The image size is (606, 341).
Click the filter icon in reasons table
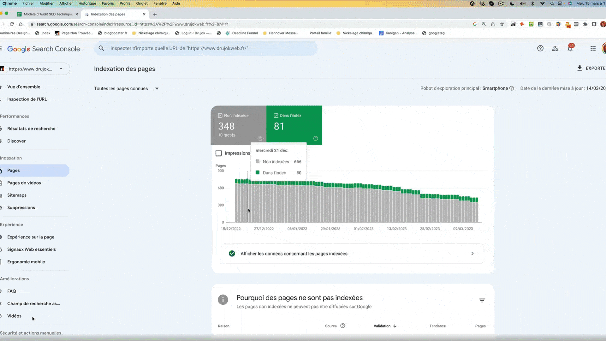[482, 300]
